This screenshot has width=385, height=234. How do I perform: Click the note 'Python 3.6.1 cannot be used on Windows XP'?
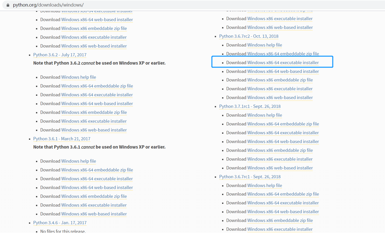[x=99, y=147]
